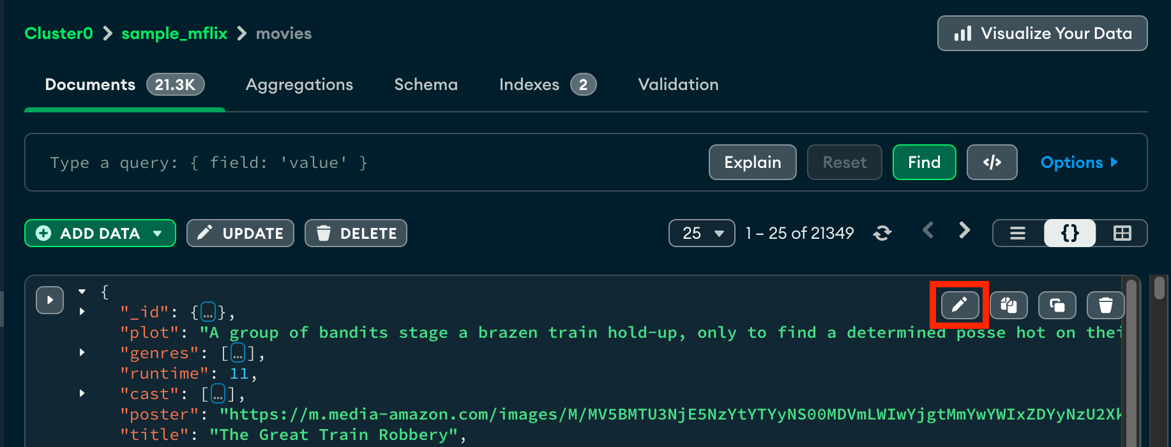Switch to the Schema tab
Screen dimensions: 1171x447
tap(426, 84)
